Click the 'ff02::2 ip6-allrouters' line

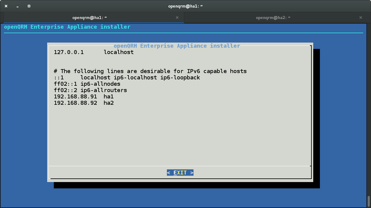tap(90, 90)
